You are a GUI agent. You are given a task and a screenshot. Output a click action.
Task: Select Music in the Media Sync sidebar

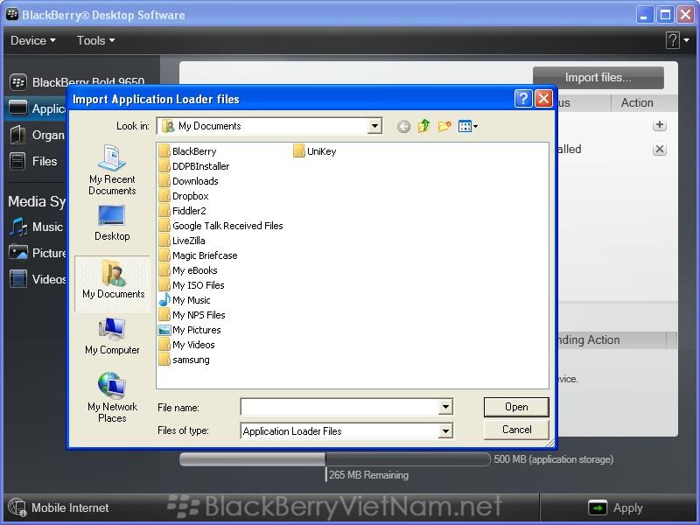click(x=37, y=227)
